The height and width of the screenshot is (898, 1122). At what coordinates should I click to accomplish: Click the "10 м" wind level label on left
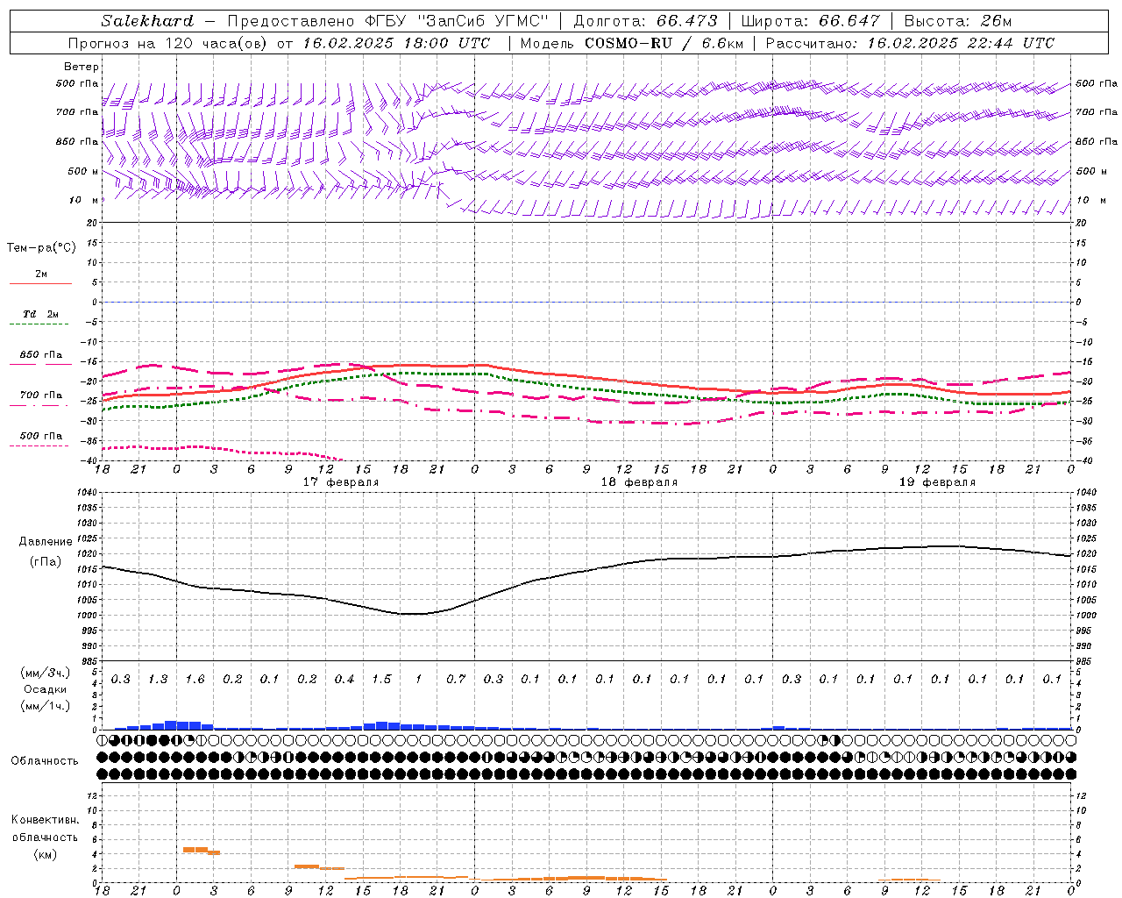83,201
